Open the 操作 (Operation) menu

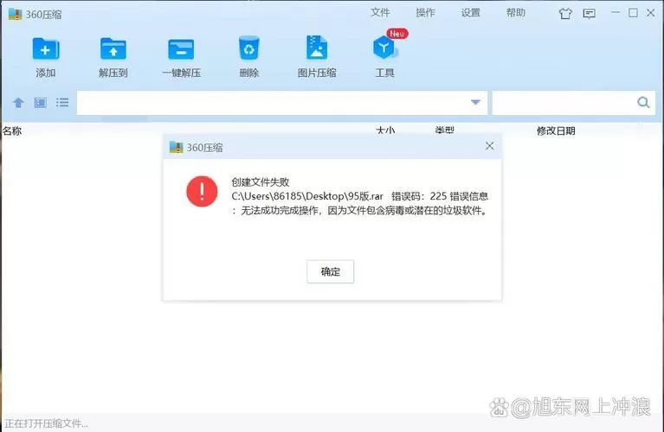[425, 13]
